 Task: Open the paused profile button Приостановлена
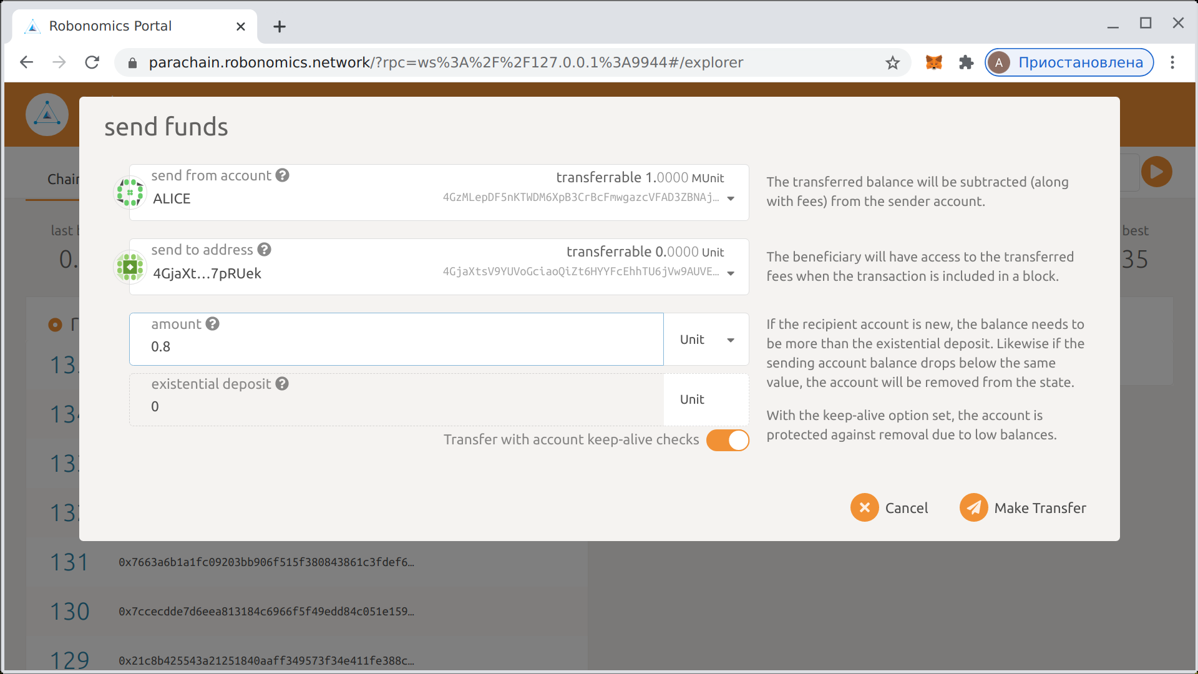coord(1069,62)
